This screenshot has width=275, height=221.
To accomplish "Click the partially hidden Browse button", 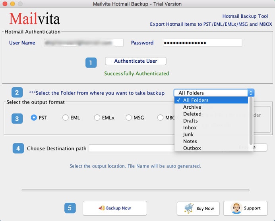I will (x=260, y=148).
